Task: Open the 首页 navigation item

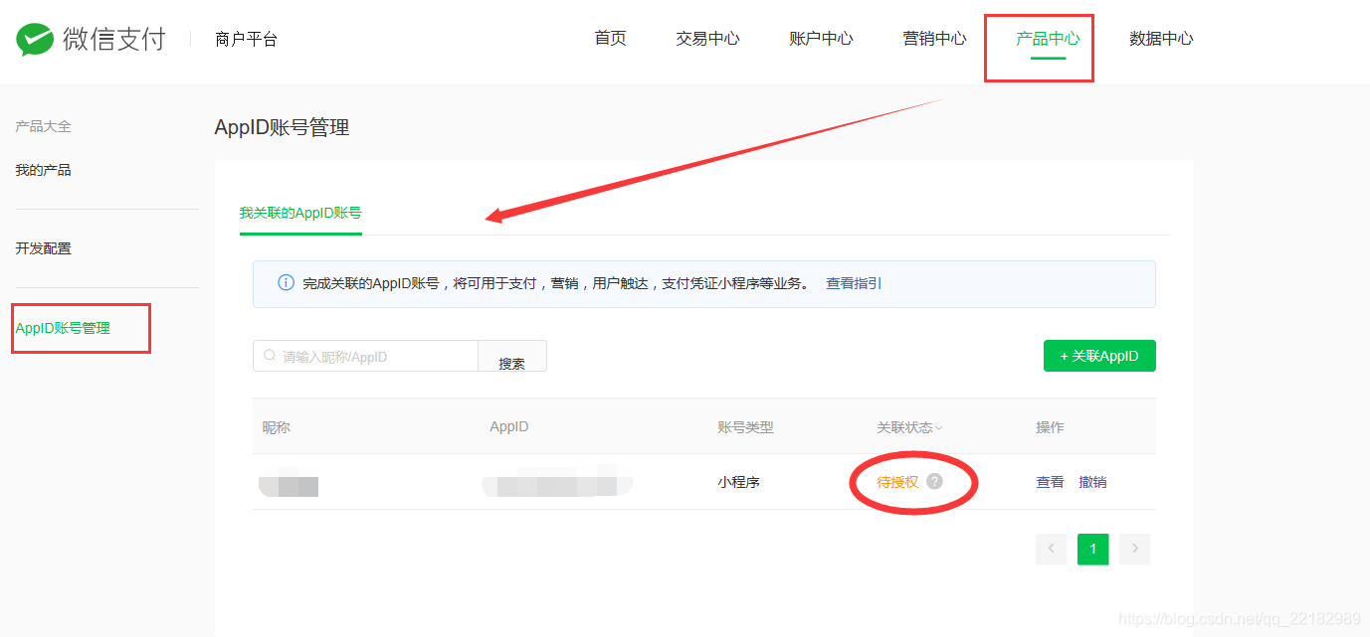Action: pyautogui.click(x=610, y=39)
